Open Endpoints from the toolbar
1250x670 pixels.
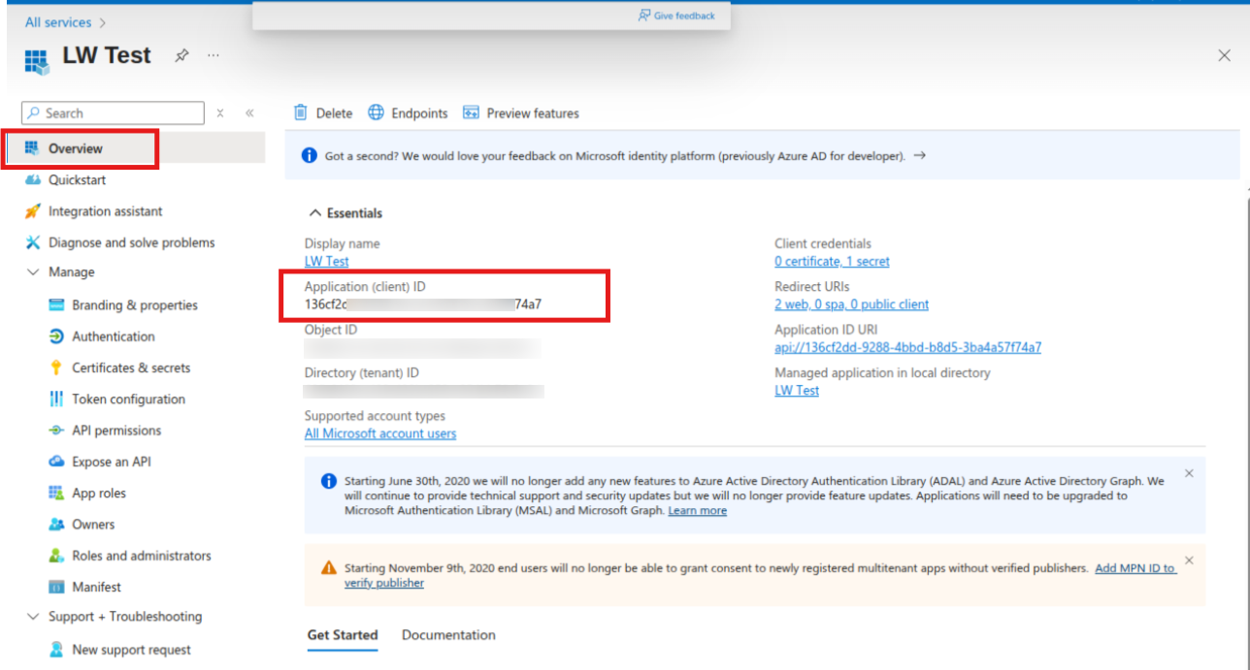pos(408,113)
